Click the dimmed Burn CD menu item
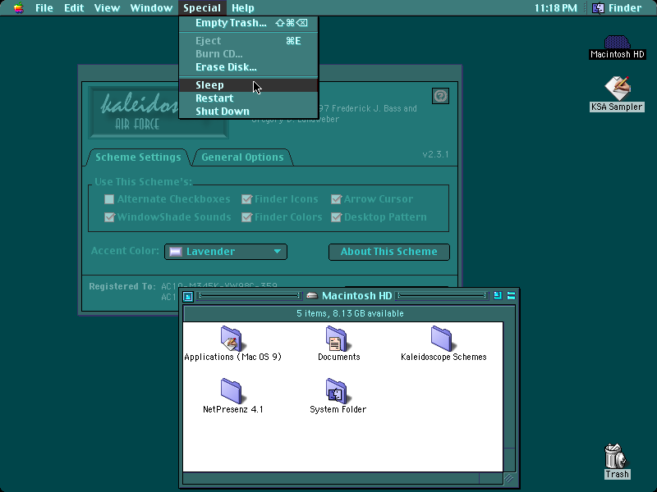Image resolution: width=657 pixels, height=492 pixels. [x=249, y=54]
